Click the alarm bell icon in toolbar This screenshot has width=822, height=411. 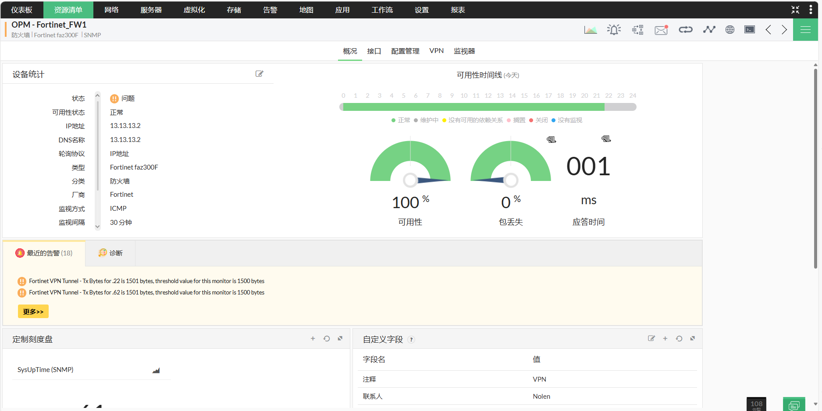614,30
